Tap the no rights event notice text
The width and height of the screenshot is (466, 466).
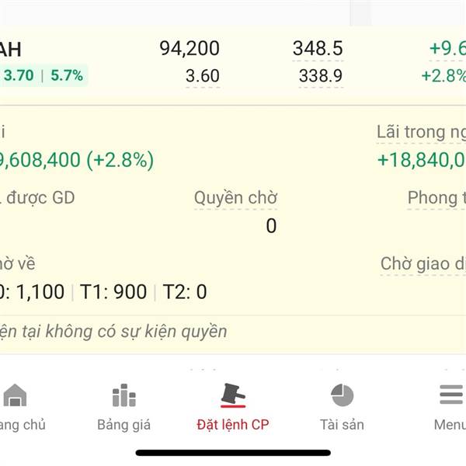tap(113, 332)
